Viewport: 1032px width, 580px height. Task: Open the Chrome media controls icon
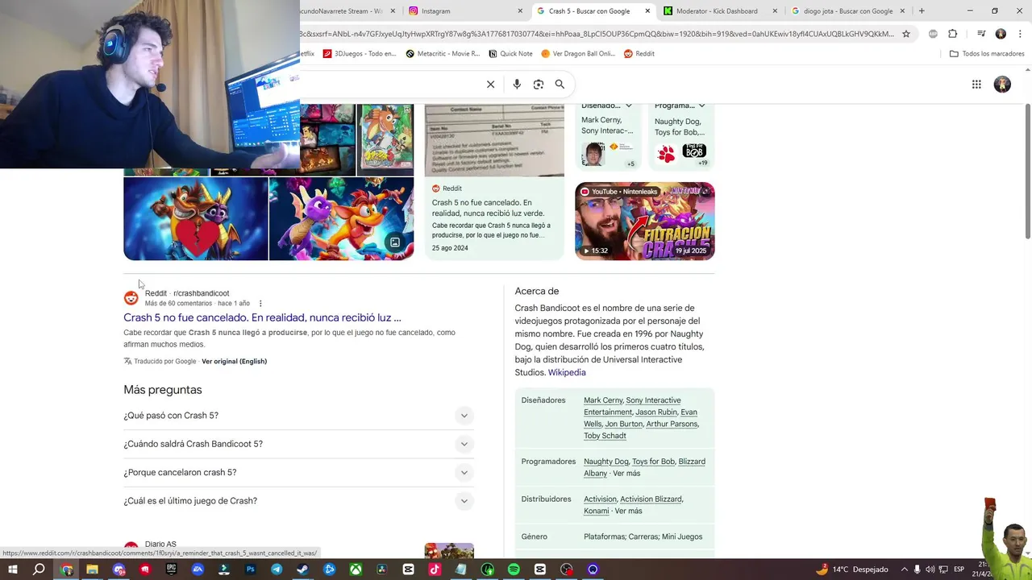coord(981,34)
